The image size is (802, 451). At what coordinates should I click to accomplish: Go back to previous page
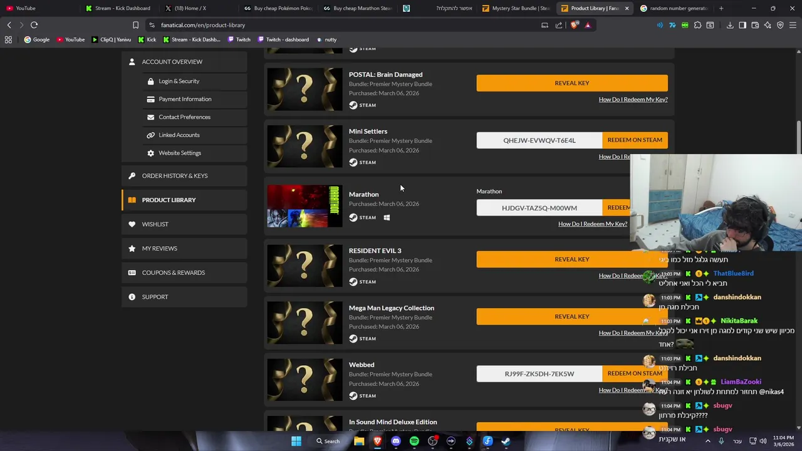[x=9, y=25]
